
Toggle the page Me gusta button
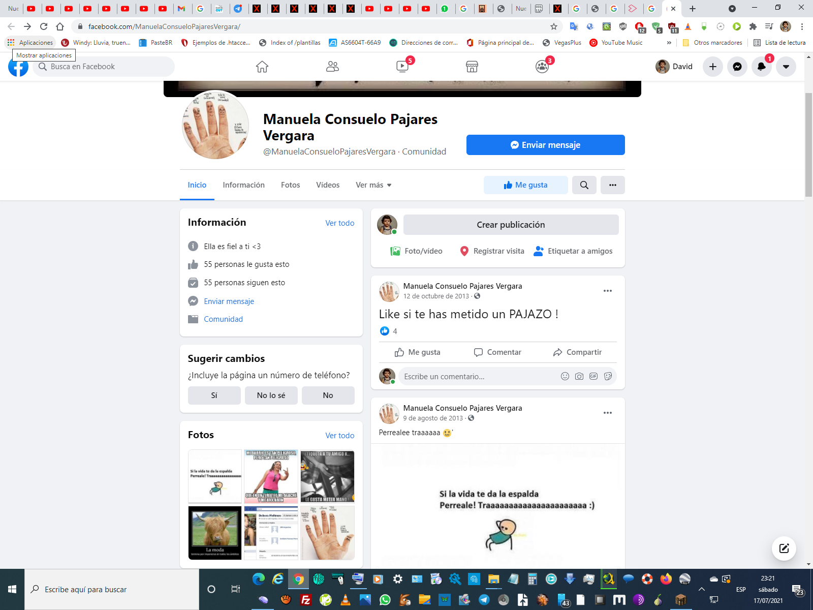525,185
